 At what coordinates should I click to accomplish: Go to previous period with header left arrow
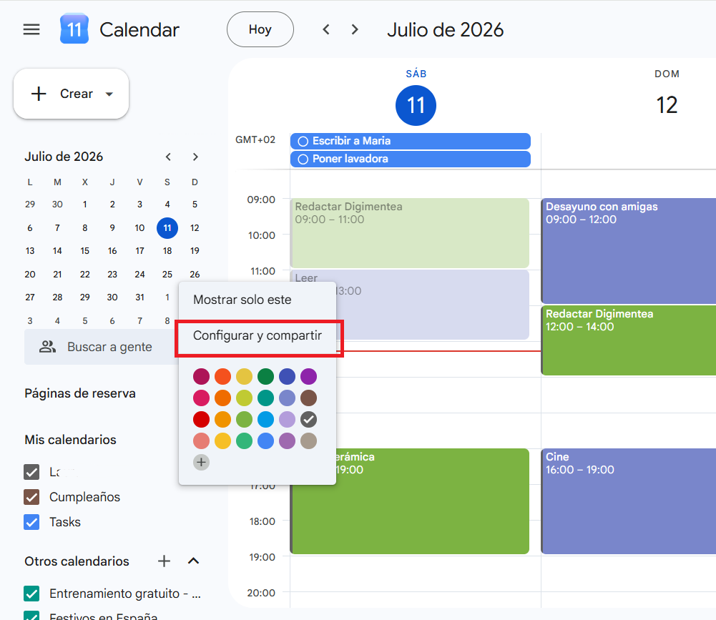(326, 29)
